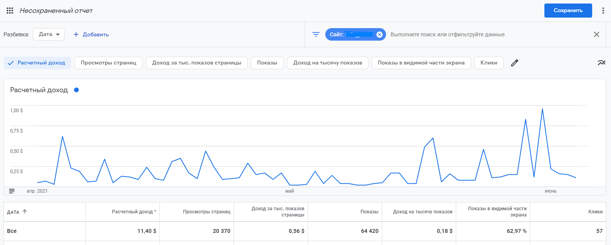Enable the Просмотры страниц metric chip

[x=108, y=63]
